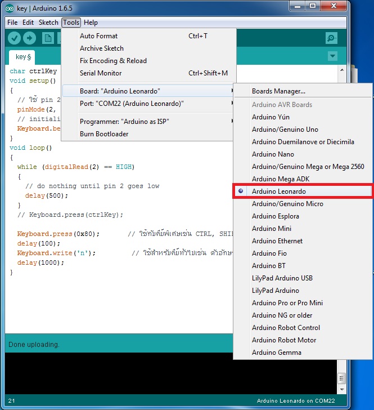Image resolution: width=374 pixels, height=410 pixels.
Task: Click the Upload arrow toolbar icon
Action: point(29,38)
